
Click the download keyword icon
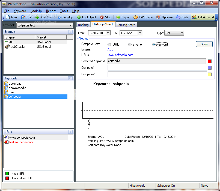coord(6,83)
